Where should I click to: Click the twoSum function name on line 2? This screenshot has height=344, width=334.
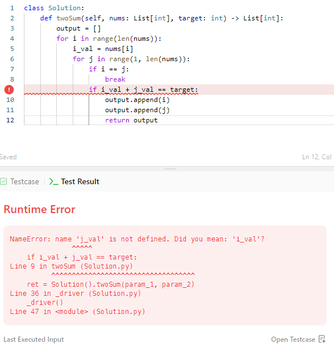click(69, 18)
